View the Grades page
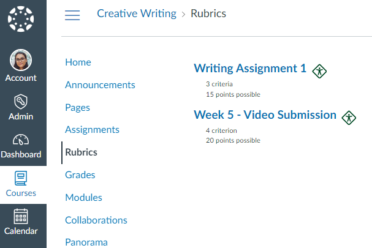Viewport: 372px width, 248px height. coord(80,175)
